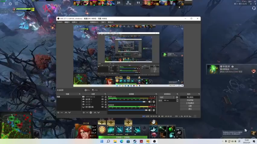Image resolution: width=257 pixels, height=144 pixels.
Task: Cast the Shackleshot ability icon
Action: (111, 130)
